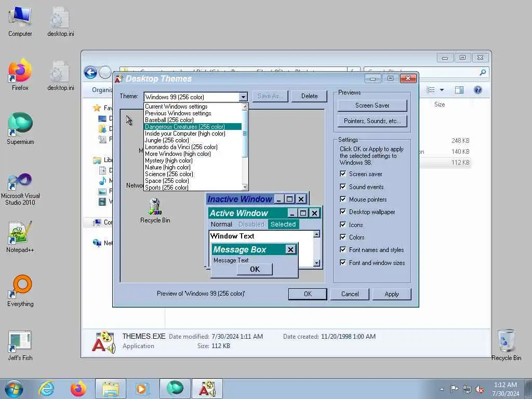The width and height of the screenshot is (532, 399).
Task: Pick Science (256 color) theme
Action: tap(193, 175)
